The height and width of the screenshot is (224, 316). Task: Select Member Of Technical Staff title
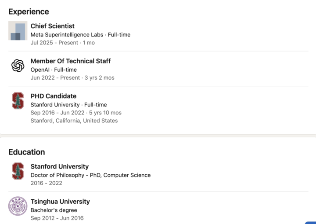click(x=70, y=61)
